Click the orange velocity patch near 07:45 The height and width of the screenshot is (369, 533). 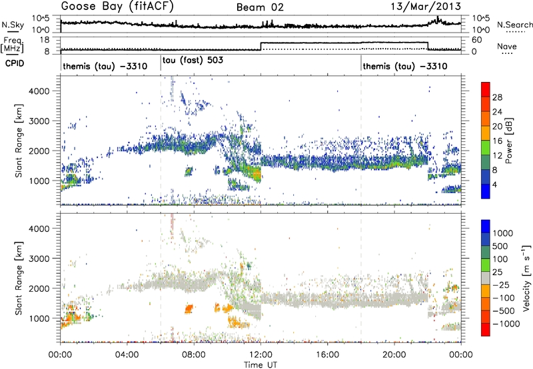click(189, 309)
